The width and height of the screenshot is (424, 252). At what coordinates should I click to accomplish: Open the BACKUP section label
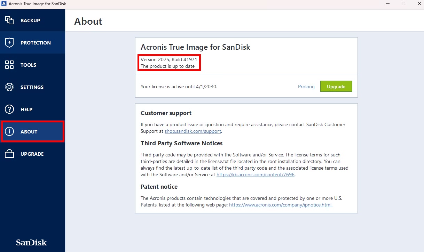[x=30, y=21]
